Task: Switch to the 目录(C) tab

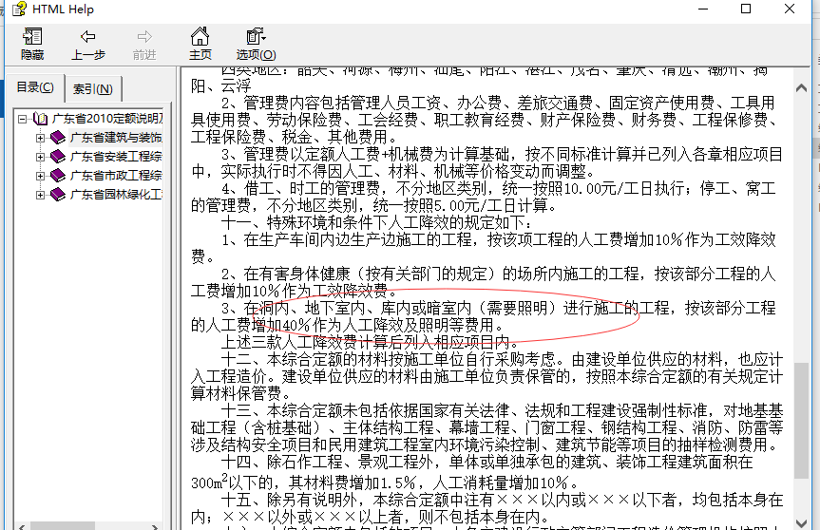Action: point(35,87)
